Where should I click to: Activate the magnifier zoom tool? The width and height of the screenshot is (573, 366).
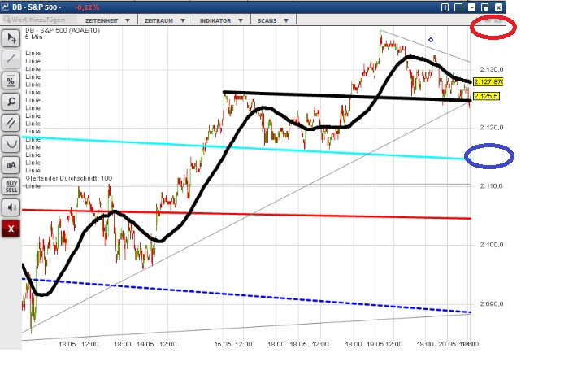click(x=11, y=102)
